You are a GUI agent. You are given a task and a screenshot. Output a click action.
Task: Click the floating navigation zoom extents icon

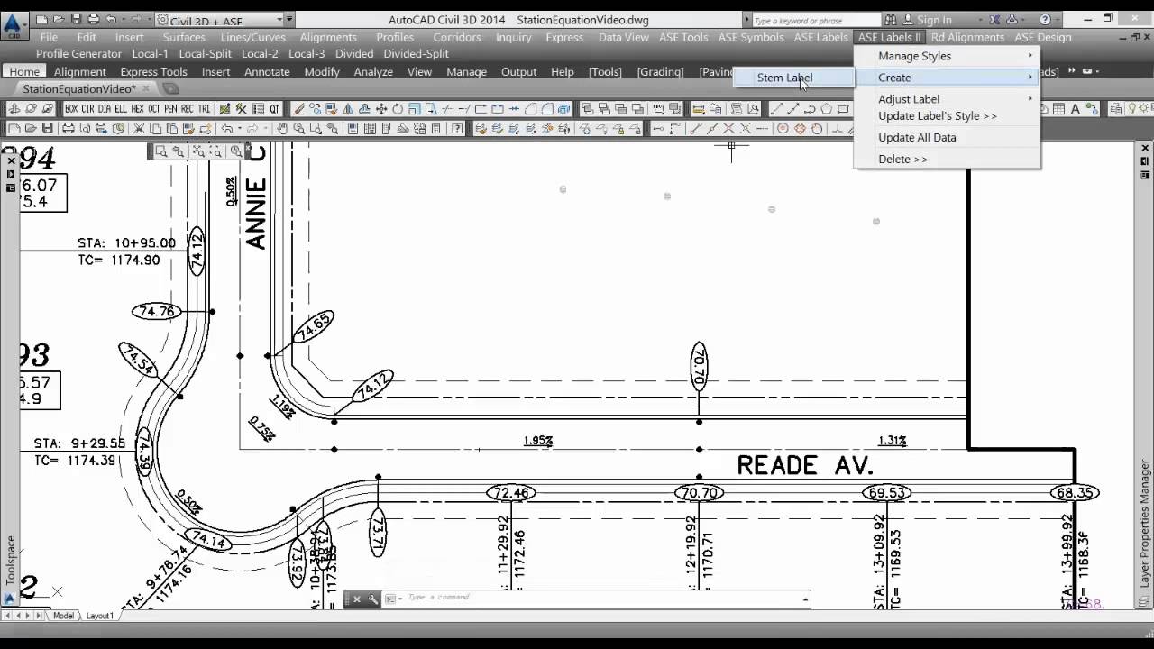[x=197, y=151]
